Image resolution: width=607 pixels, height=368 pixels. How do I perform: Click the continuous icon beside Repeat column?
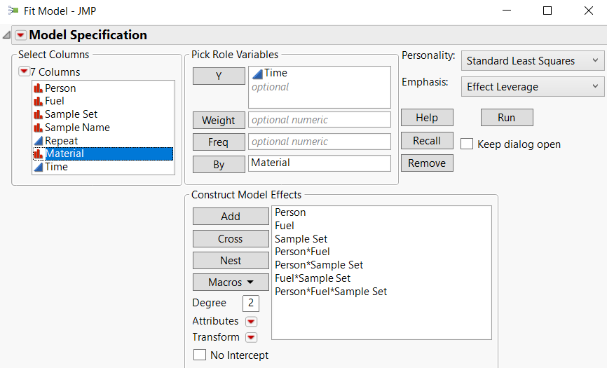pyautogui.click(x=38, y=141)
